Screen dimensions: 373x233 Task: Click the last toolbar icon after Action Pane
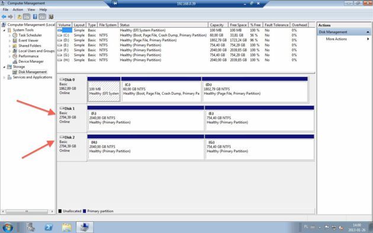pyautogui.click(x=51, y=17)
